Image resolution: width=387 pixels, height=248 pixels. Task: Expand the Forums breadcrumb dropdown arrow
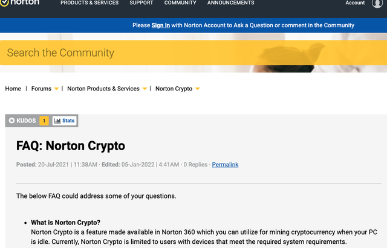click(56, 89)
